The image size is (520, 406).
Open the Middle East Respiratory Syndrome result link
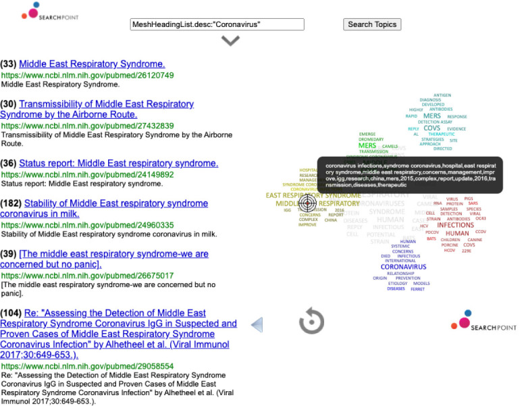[x=92, y=64]
